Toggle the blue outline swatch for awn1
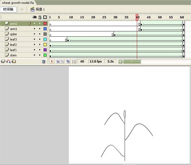191x165 pixels. [45, 29]
